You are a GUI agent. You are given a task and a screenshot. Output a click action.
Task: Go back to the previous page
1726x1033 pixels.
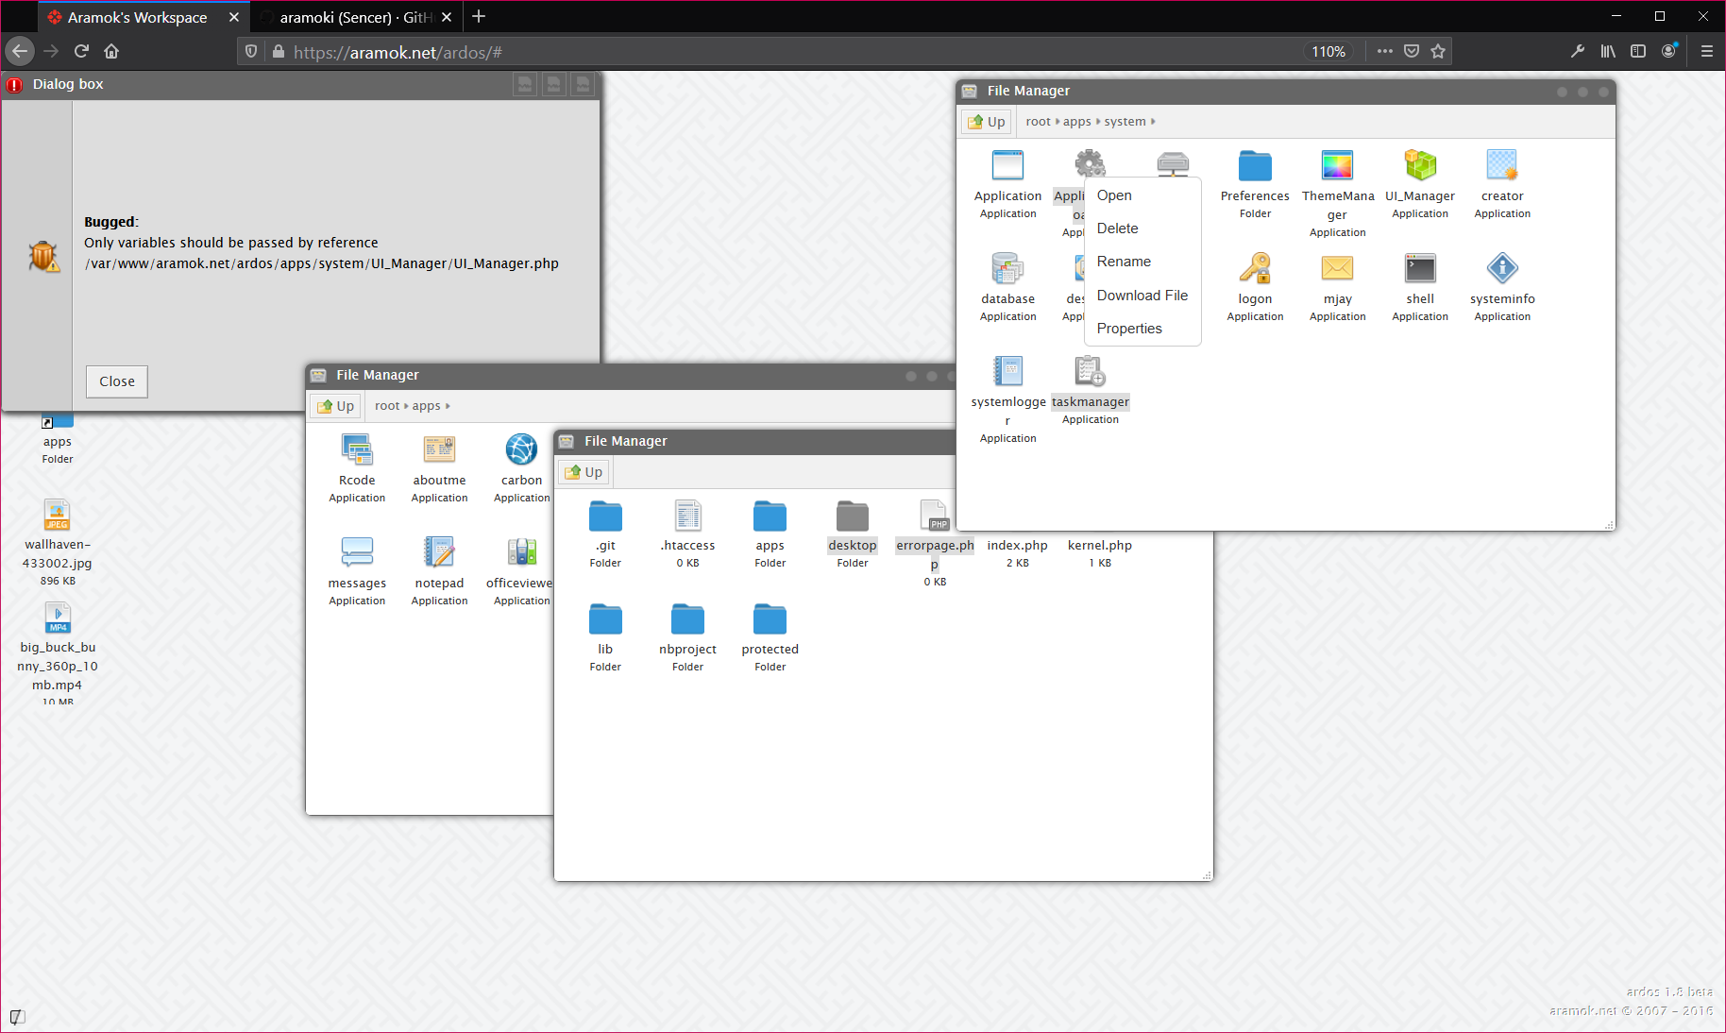pos(20,51)
